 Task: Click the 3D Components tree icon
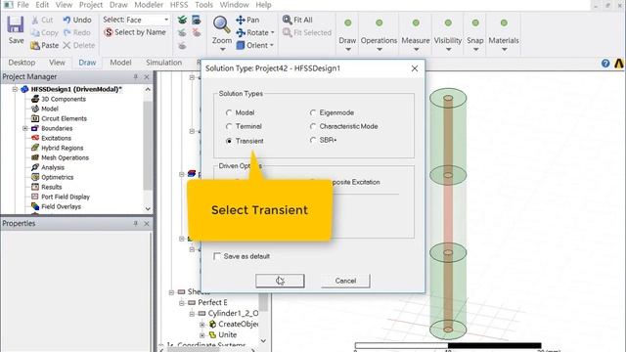click(35, 99)
